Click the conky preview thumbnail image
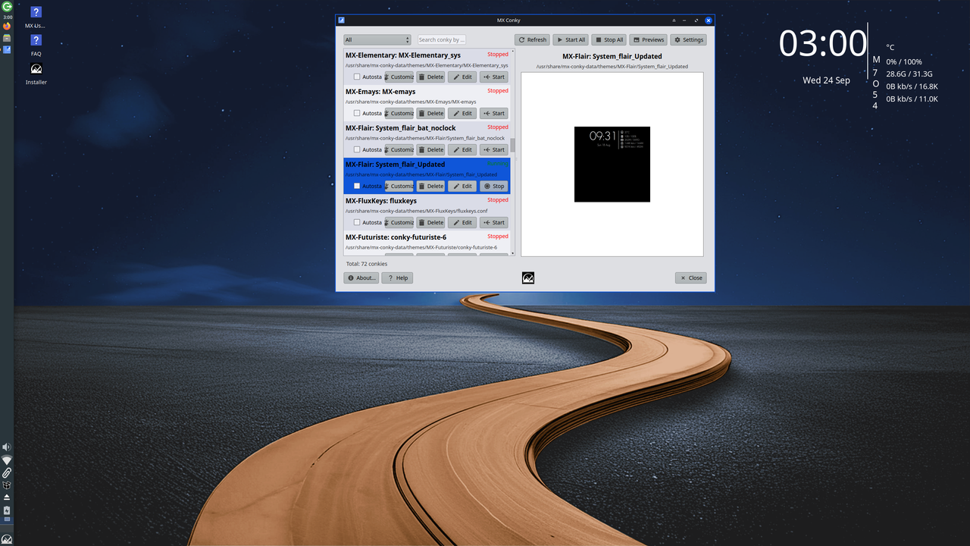This screenshot has width=970, height=546. (612, 164)
